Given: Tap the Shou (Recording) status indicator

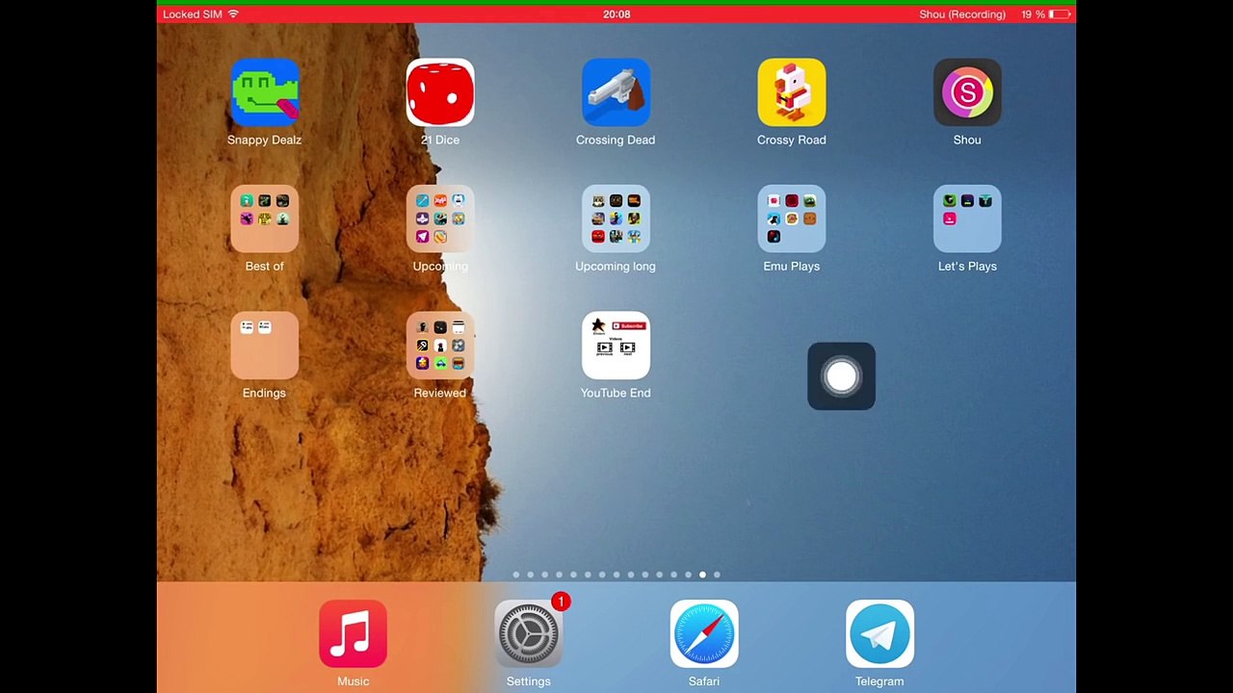Looking at the screenshot, I should [x=962, y=14].
